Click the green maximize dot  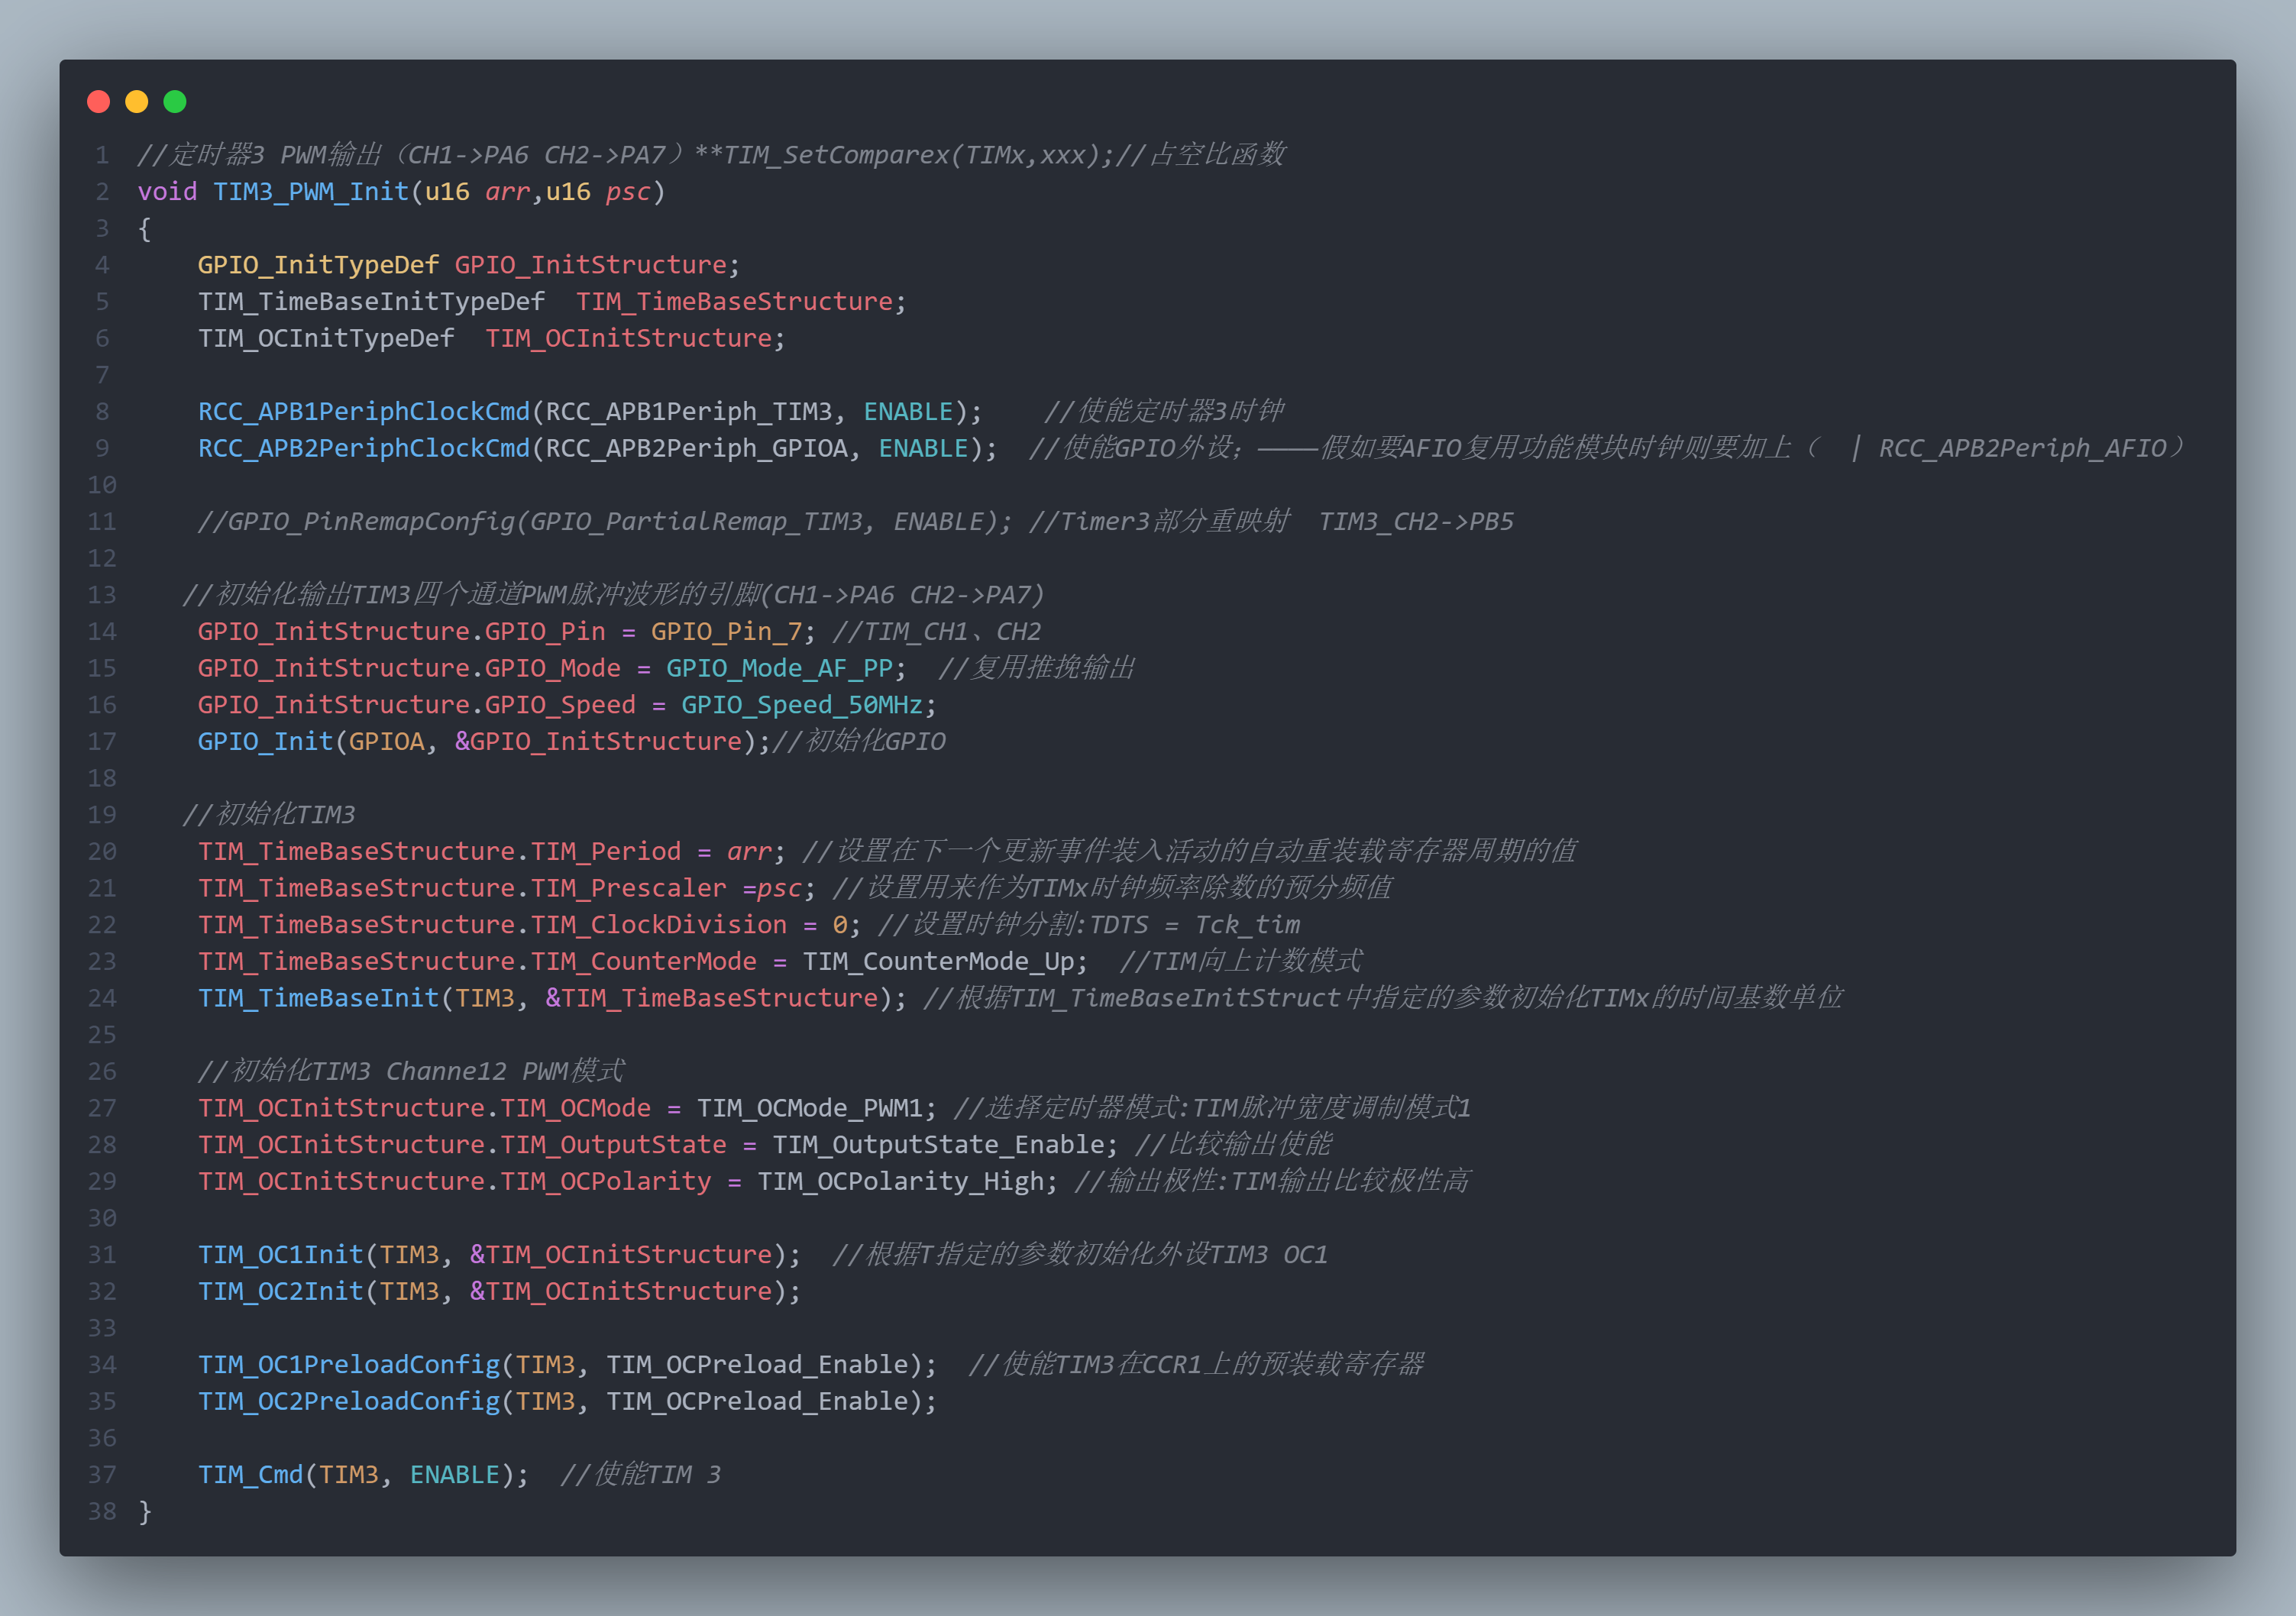[174, 101]
